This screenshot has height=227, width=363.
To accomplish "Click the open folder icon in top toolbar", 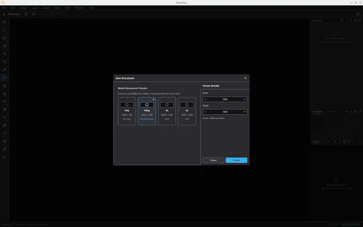I will point(34,14).
